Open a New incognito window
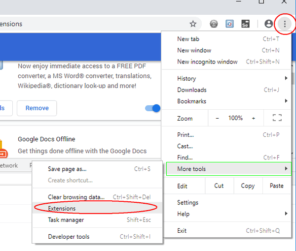The height and width of the screenshot is (251, 296). [x=226, y=62]
